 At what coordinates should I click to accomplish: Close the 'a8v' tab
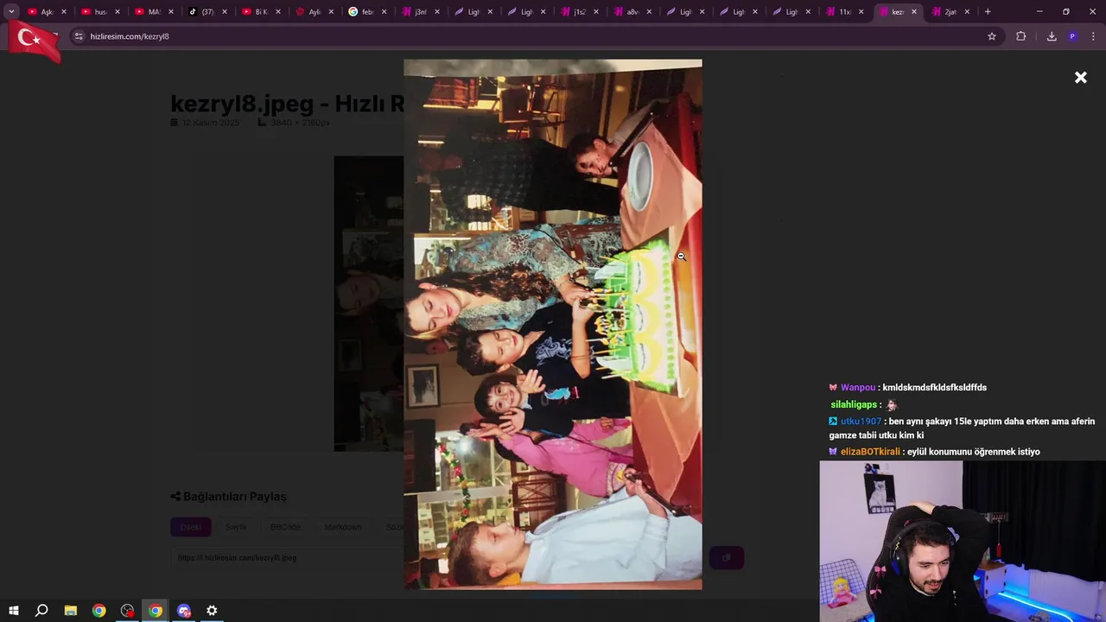point(649,12)
